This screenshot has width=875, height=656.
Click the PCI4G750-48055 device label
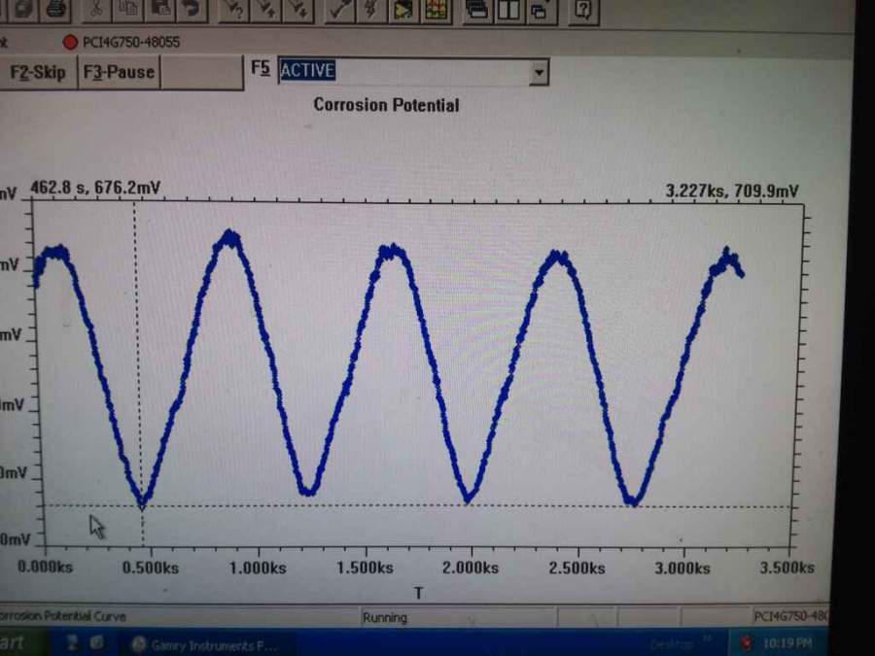(x=131, y=43)
